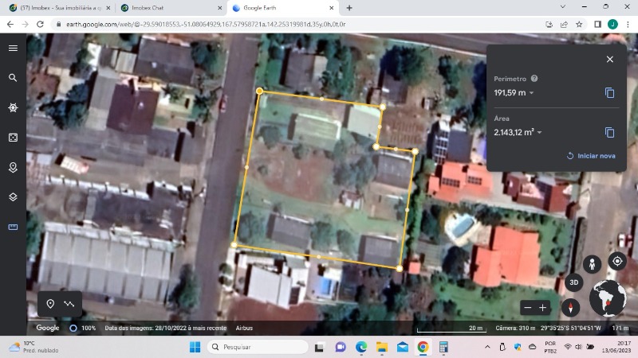The width and height of the screenshot is (638, 358).
Task: Close the measurement panel
Action: click(609, 59)
